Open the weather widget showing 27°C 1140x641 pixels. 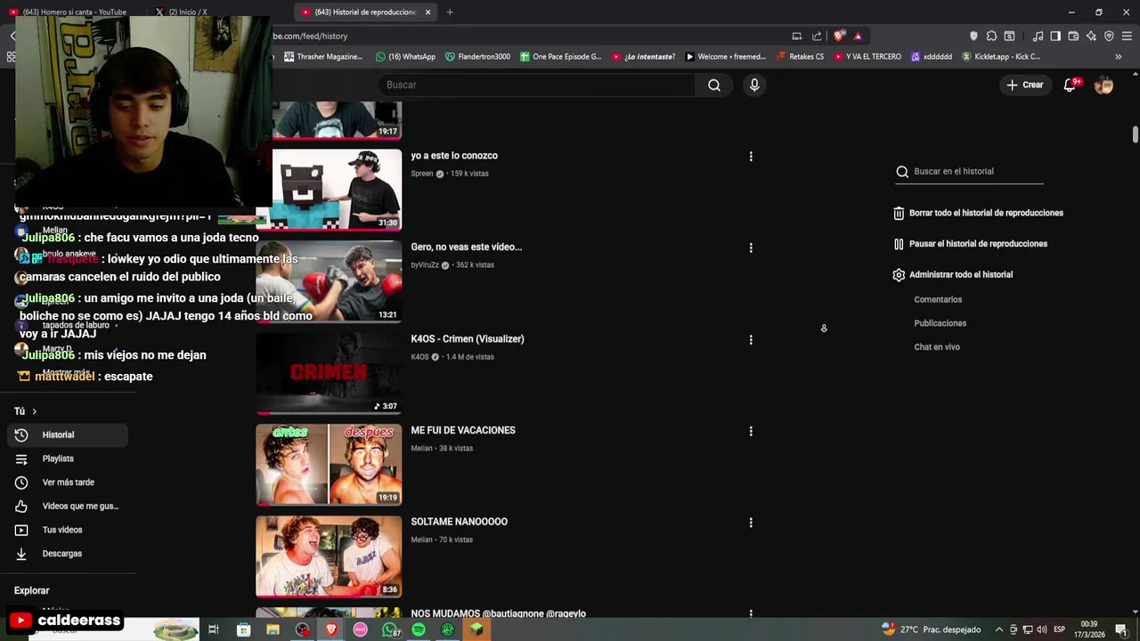(931, 629)
